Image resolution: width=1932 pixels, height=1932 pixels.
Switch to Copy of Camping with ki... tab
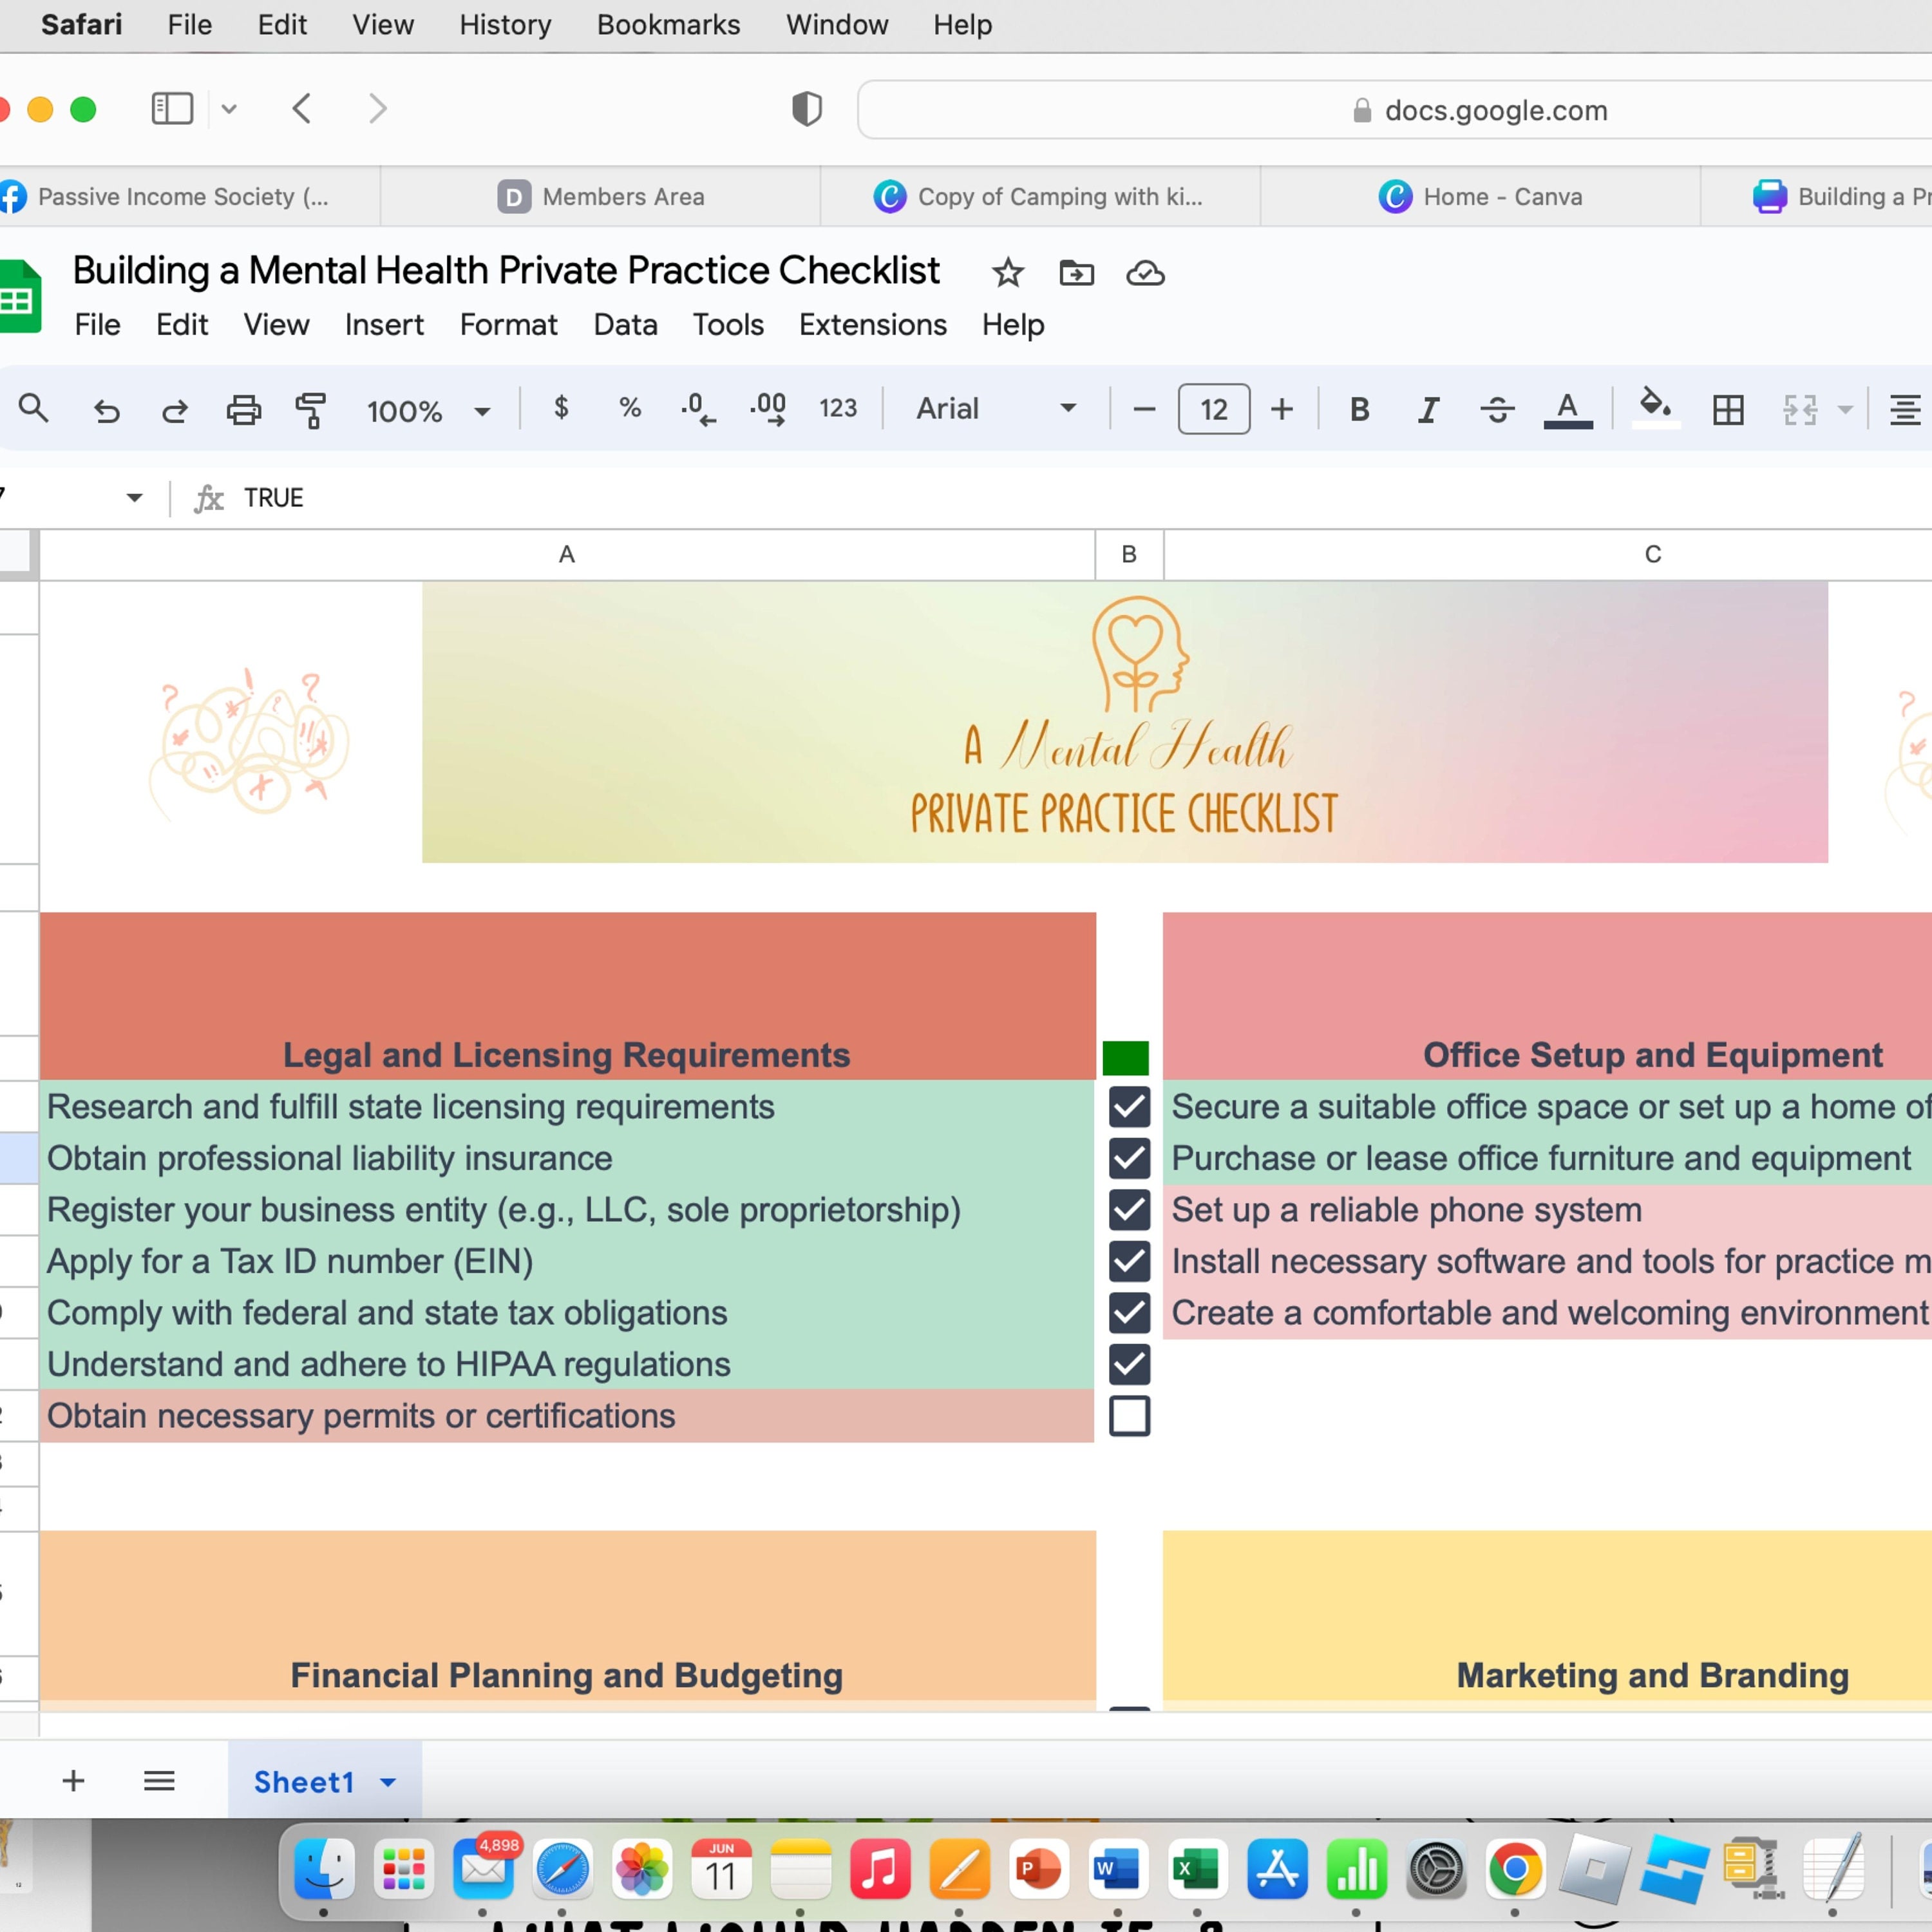[1040, 197]
